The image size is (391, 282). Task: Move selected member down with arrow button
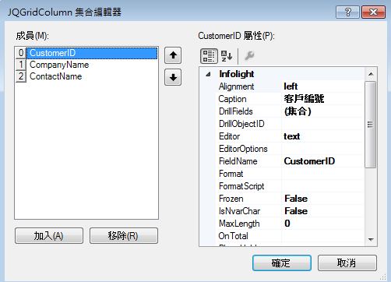click(173, 77)
